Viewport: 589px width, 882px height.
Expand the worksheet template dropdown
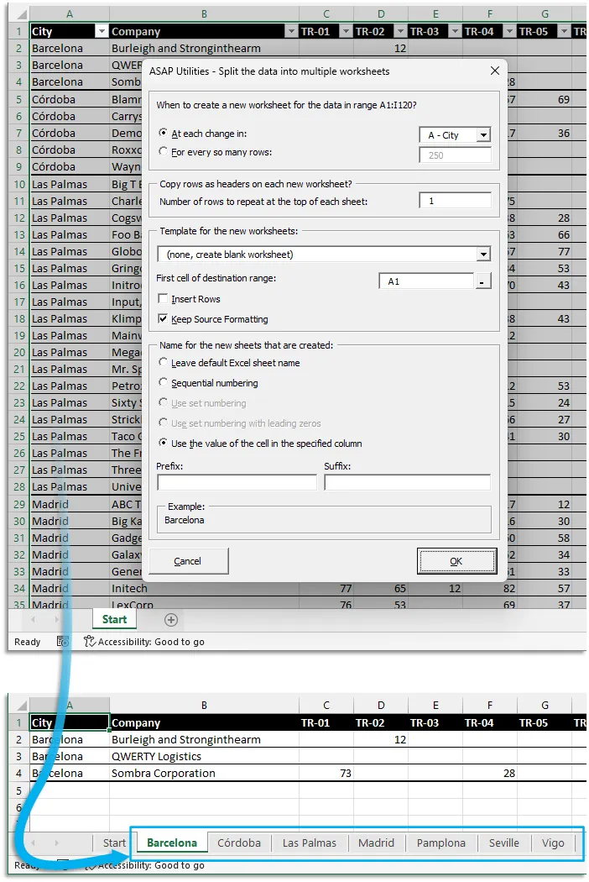click(x=483, y=255)
